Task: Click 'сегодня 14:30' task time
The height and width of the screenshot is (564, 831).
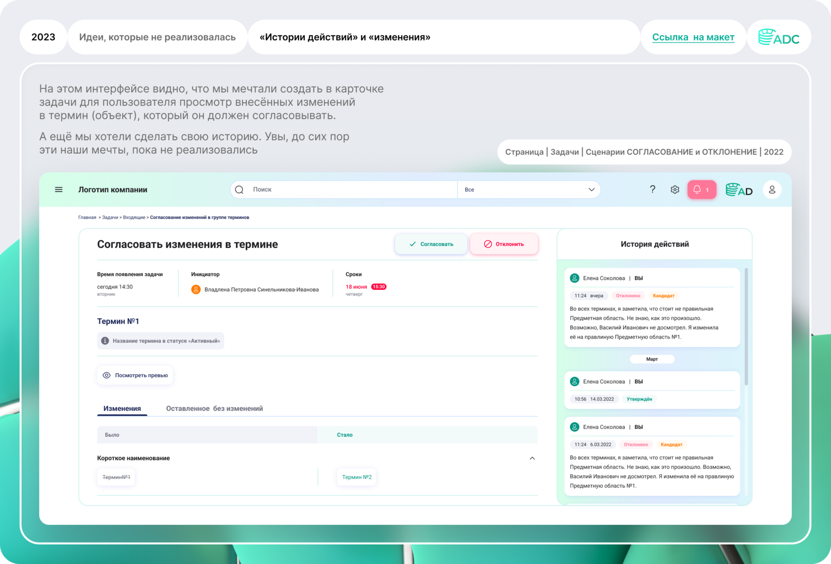Action: pyautogui.click(x=115, y=287)
